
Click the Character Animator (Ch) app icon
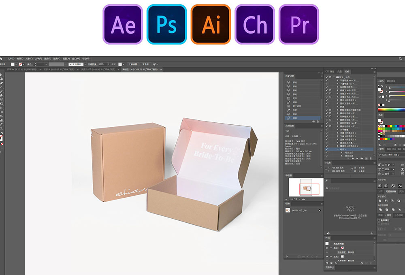[255, 24]
